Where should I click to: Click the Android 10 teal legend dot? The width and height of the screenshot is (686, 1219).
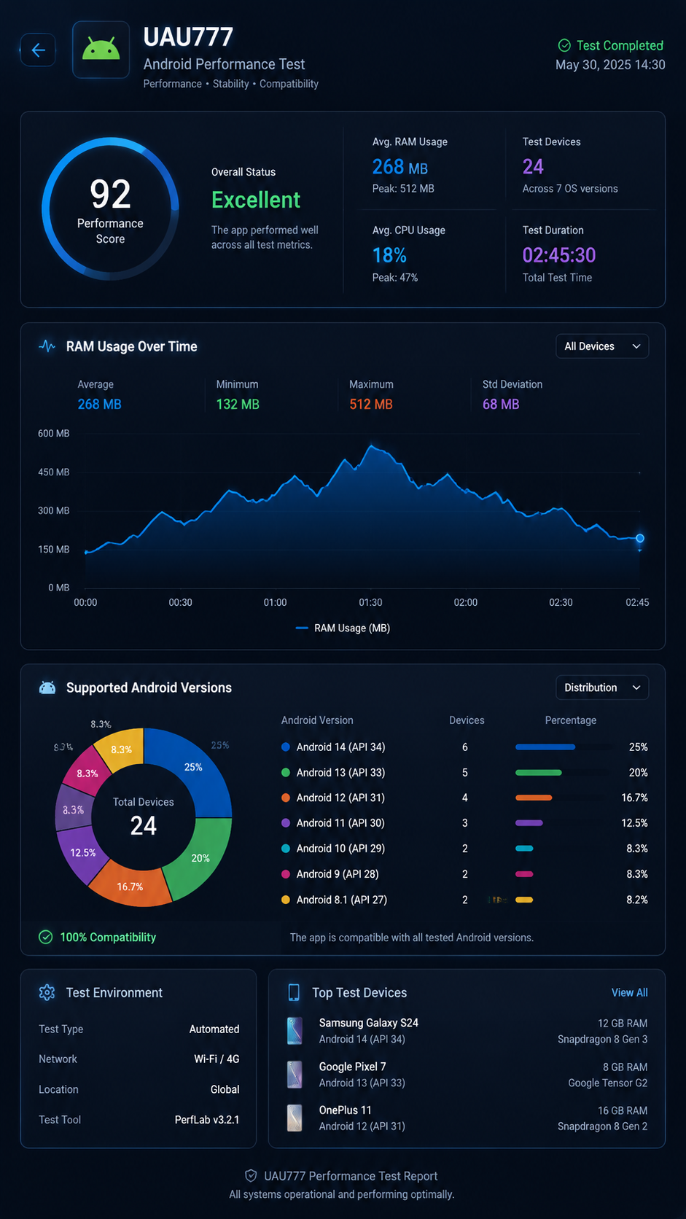click(x=286, y=849)
